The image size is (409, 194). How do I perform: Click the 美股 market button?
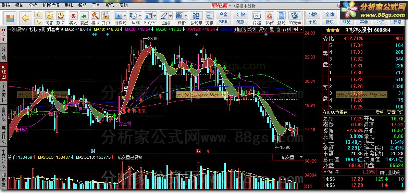pos(397,22)
